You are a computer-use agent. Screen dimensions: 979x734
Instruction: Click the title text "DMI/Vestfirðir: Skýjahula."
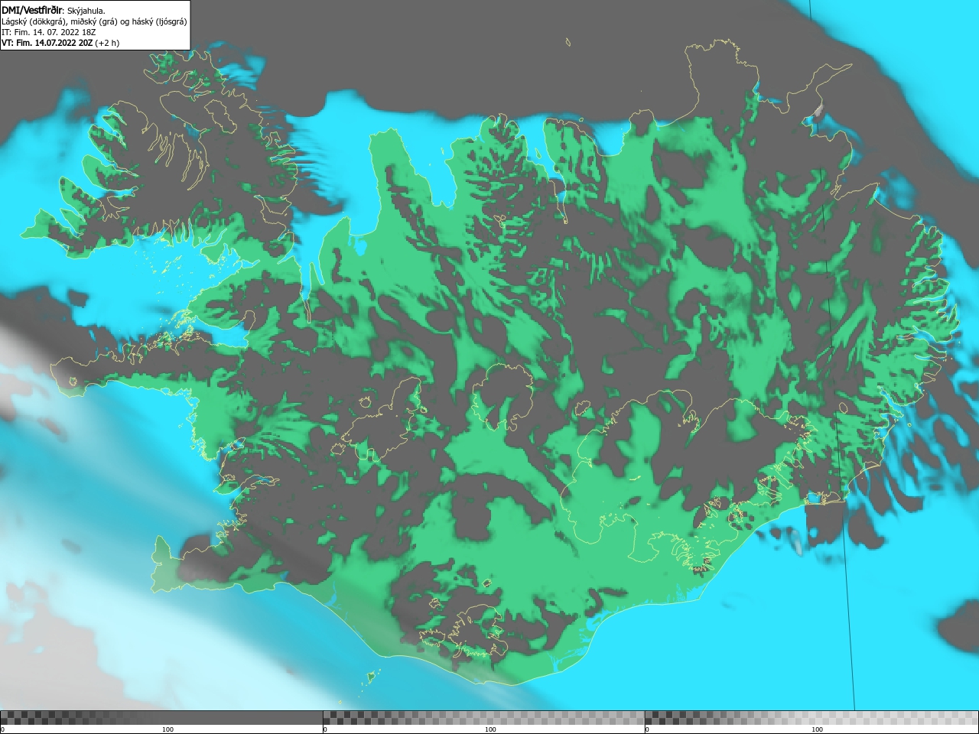click(54, 10)
